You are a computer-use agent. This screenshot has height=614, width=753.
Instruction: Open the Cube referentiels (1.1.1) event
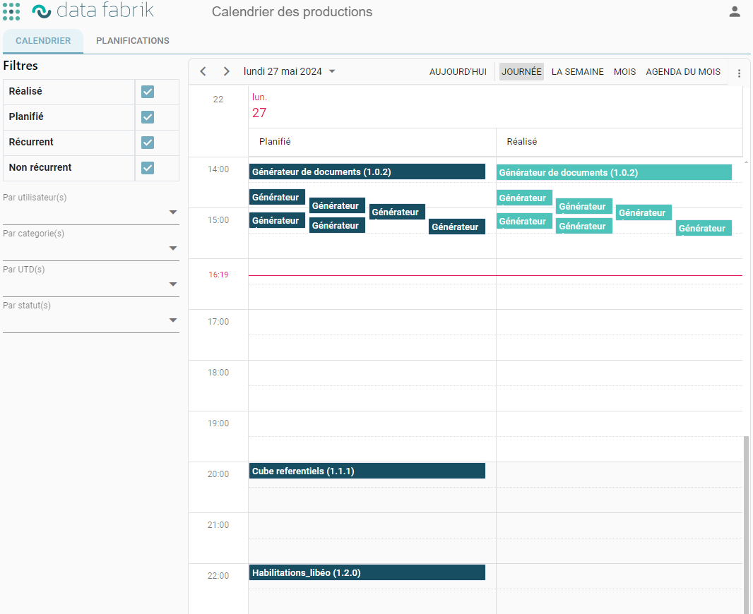coord(367,471)
